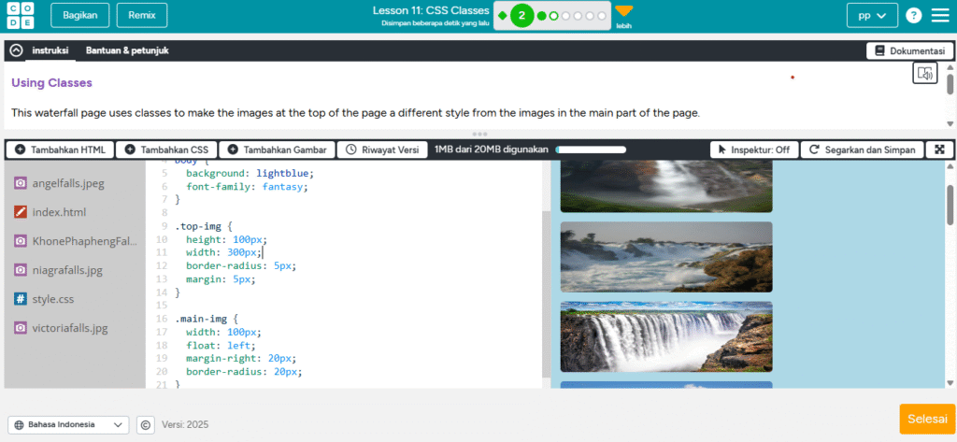Viewport: 957px width, 442px height.
Task: Open index.html file in sidebar
Action: (x=58, y=212)
